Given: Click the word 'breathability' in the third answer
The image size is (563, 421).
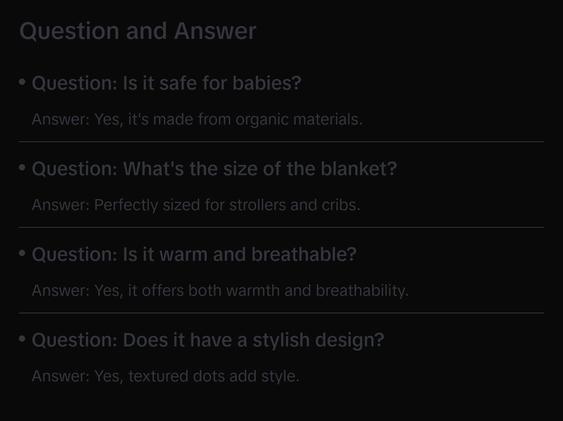Looking at the screenshot, I should (x=362, y=291).
